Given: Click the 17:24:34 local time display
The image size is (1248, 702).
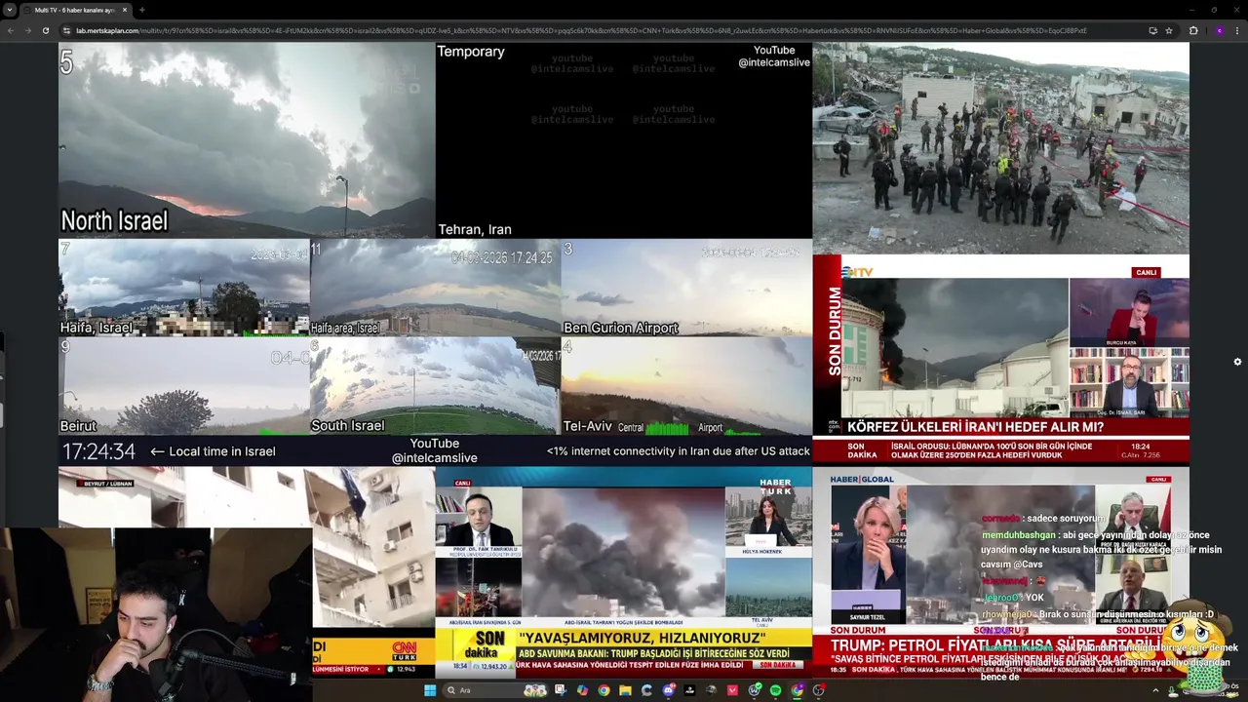Looking at the screenshot, I should [x=98, y=451].
